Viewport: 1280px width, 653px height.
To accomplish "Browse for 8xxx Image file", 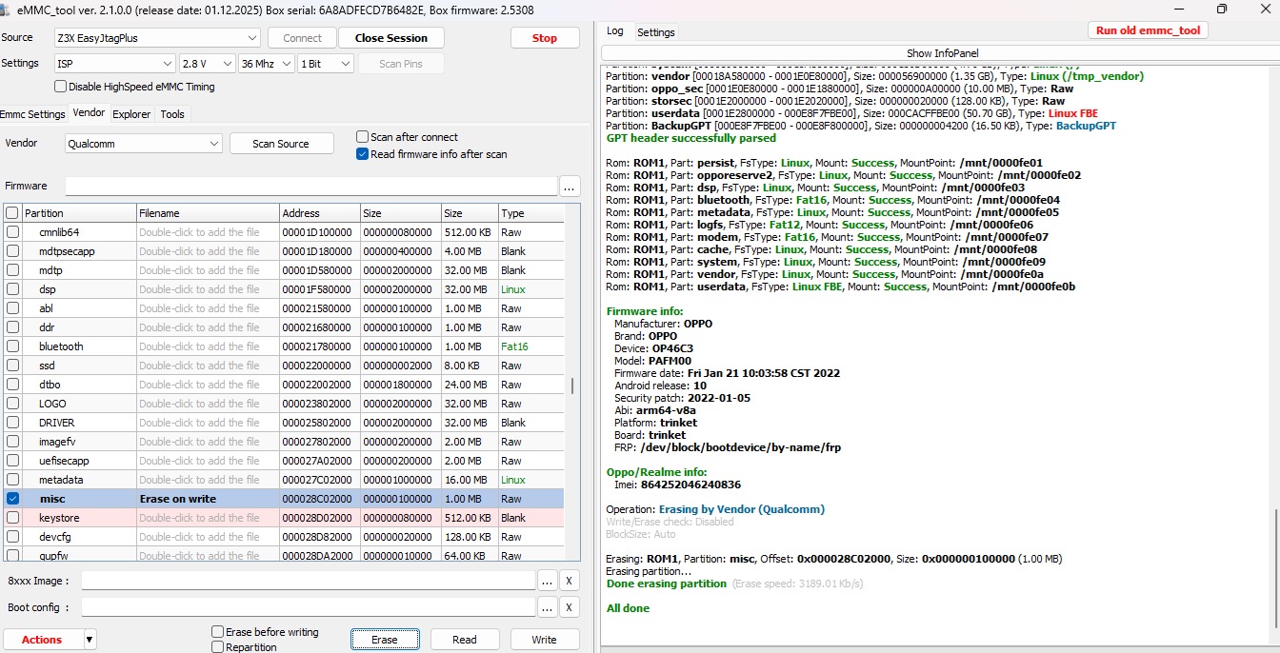I will pos(548,581).
